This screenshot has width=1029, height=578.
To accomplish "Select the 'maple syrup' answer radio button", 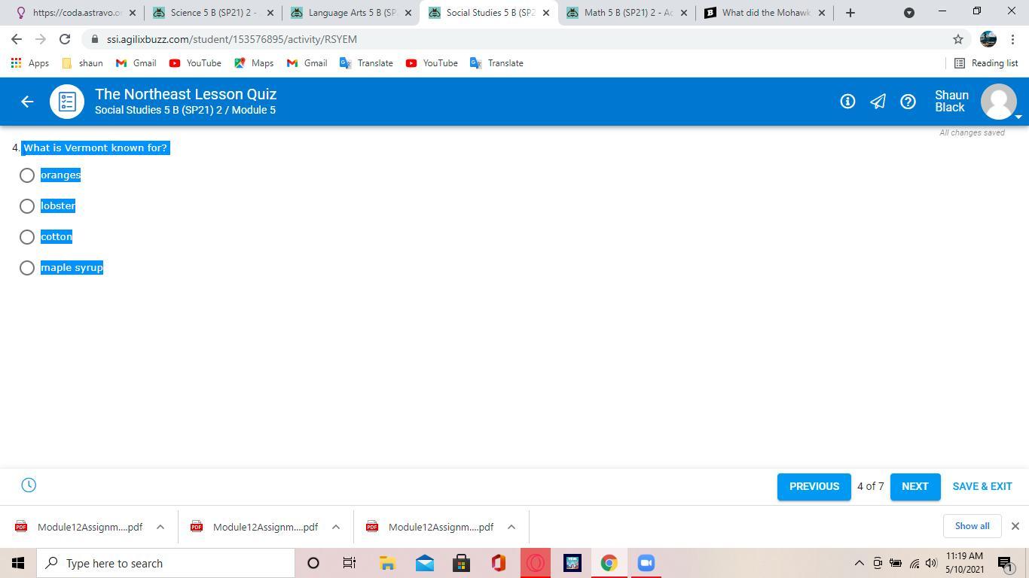I will coord(27,268).
